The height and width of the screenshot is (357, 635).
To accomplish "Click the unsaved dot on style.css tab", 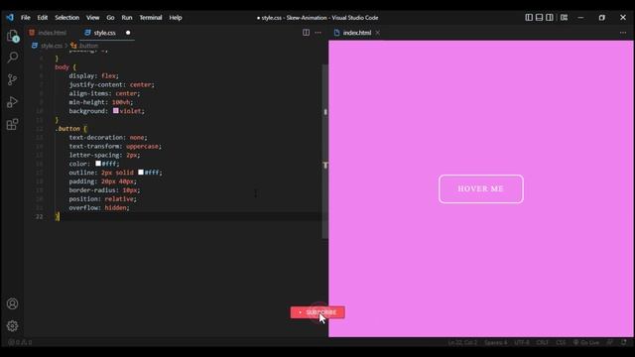I will pyautogui.click(x=128, y=33).
